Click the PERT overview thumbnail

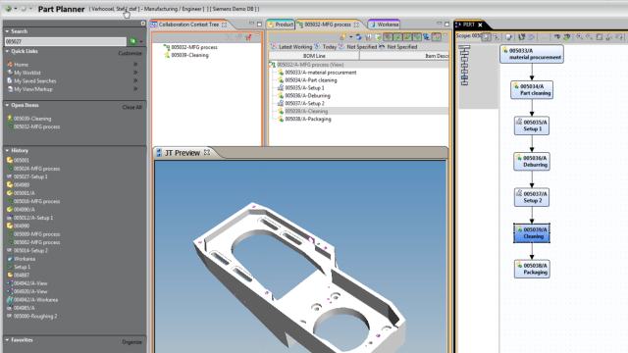coord(464,66)
